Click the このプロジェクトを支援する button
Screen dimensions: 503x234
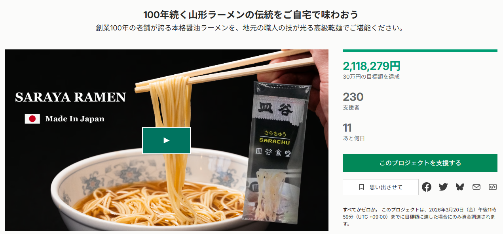tap(420, 163)
